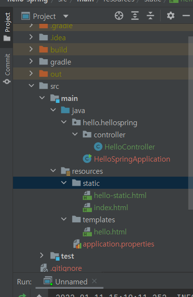Click the Project tree vertical scrollbar

coord(191,123)
